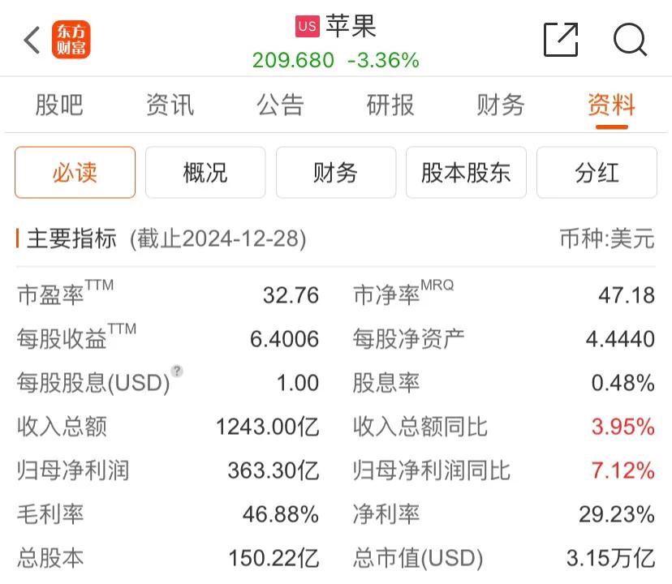Image resolution: width=672 pixels, height=584 pixels.
Task: Select the 总市值 value 3.15万亿
Action: pos(610,558)
